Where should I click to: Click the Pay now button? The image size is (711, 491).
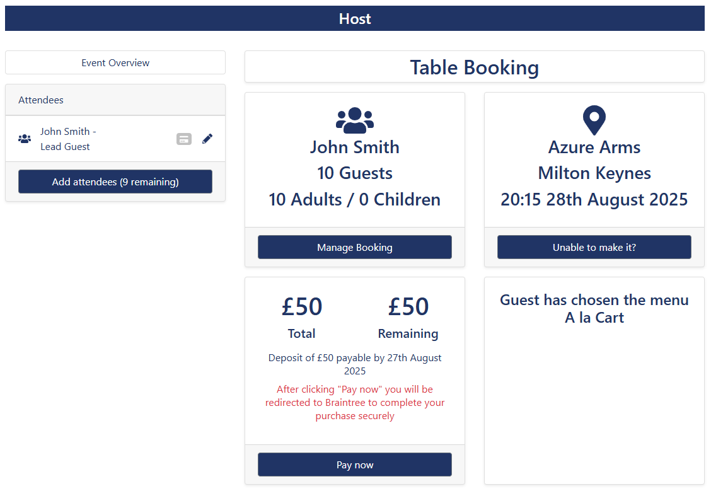(355, 465)
